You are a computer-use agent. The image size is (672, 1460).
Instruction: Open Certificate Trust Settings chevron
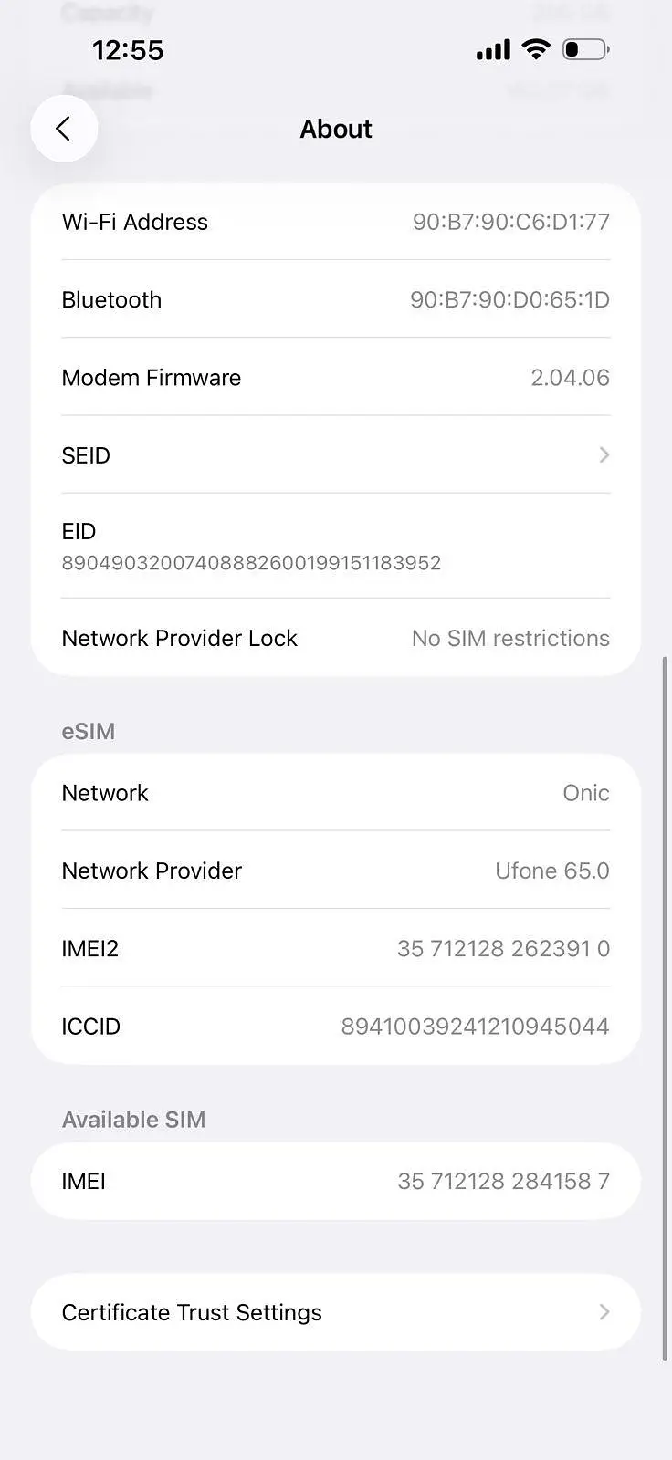coord(604,1311)
